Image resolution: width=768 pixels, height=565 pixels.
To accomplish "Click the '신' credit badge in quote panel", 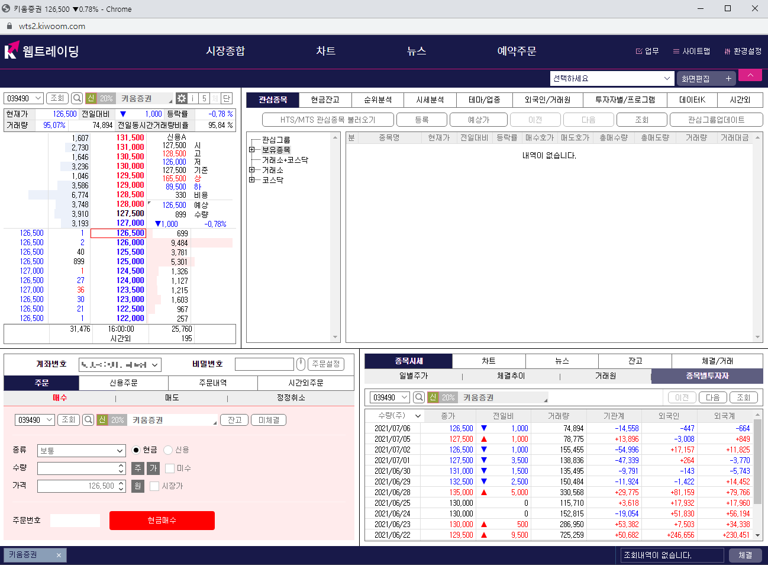I will click(91, 98).
